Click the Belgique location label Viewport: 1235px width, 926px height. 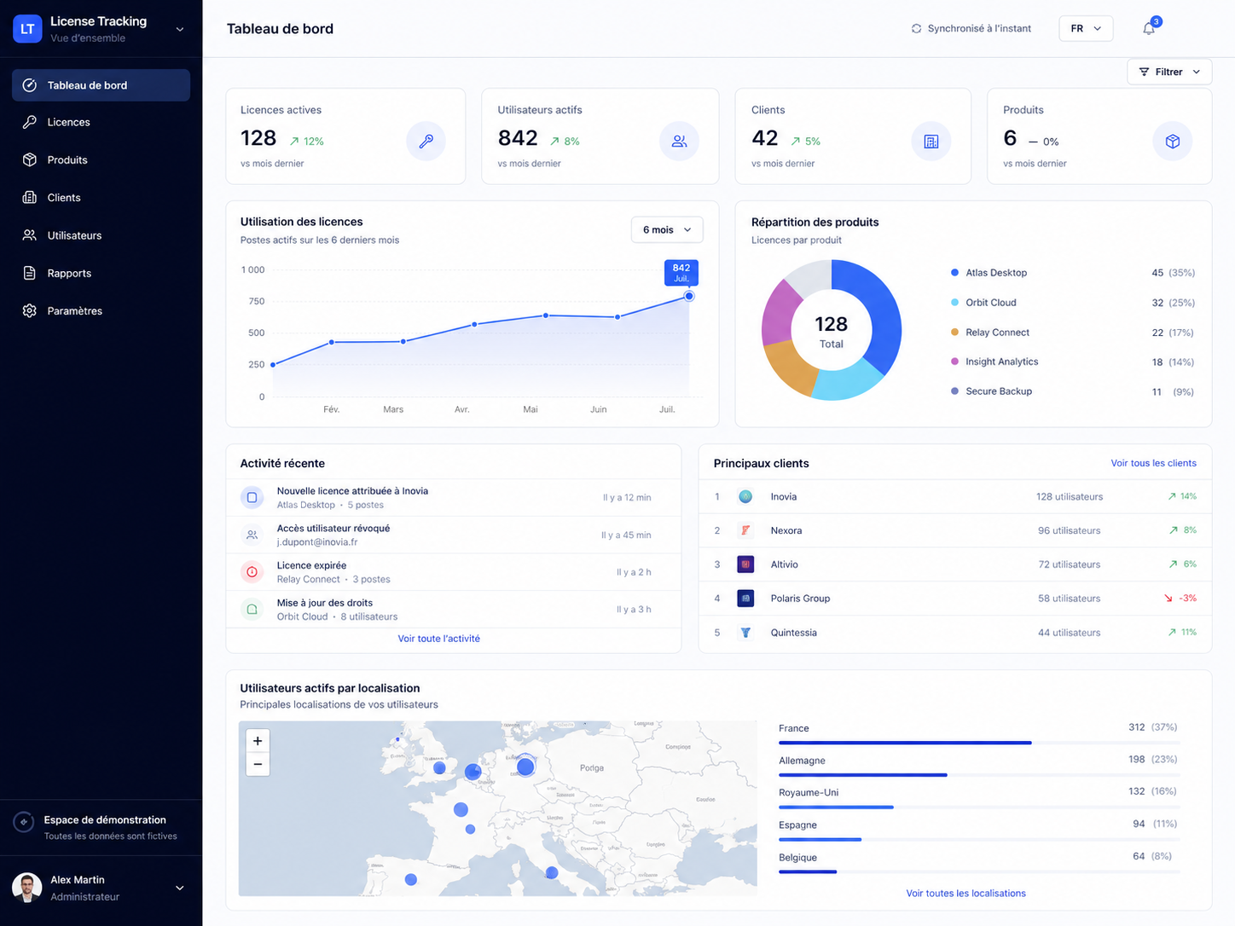[x=797, y=858]
